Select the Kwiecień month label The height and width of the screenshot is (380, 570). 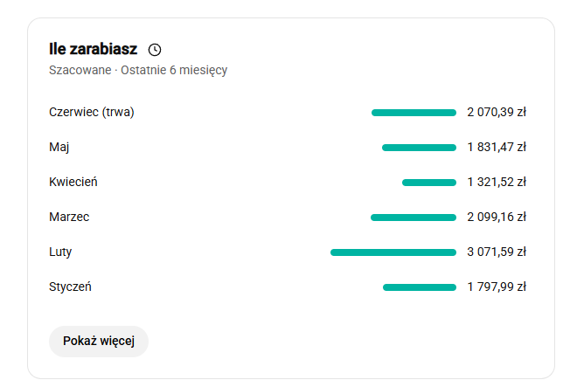73,182
